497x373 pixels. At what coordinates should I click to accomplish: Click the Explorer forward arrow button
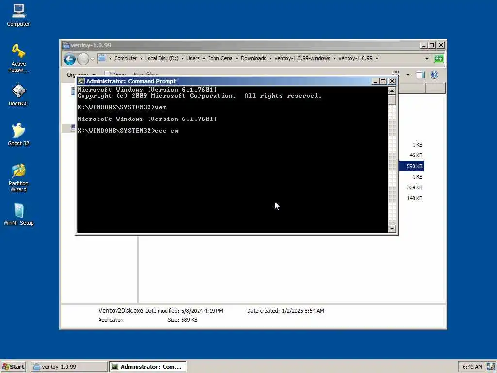pos(83,59)
